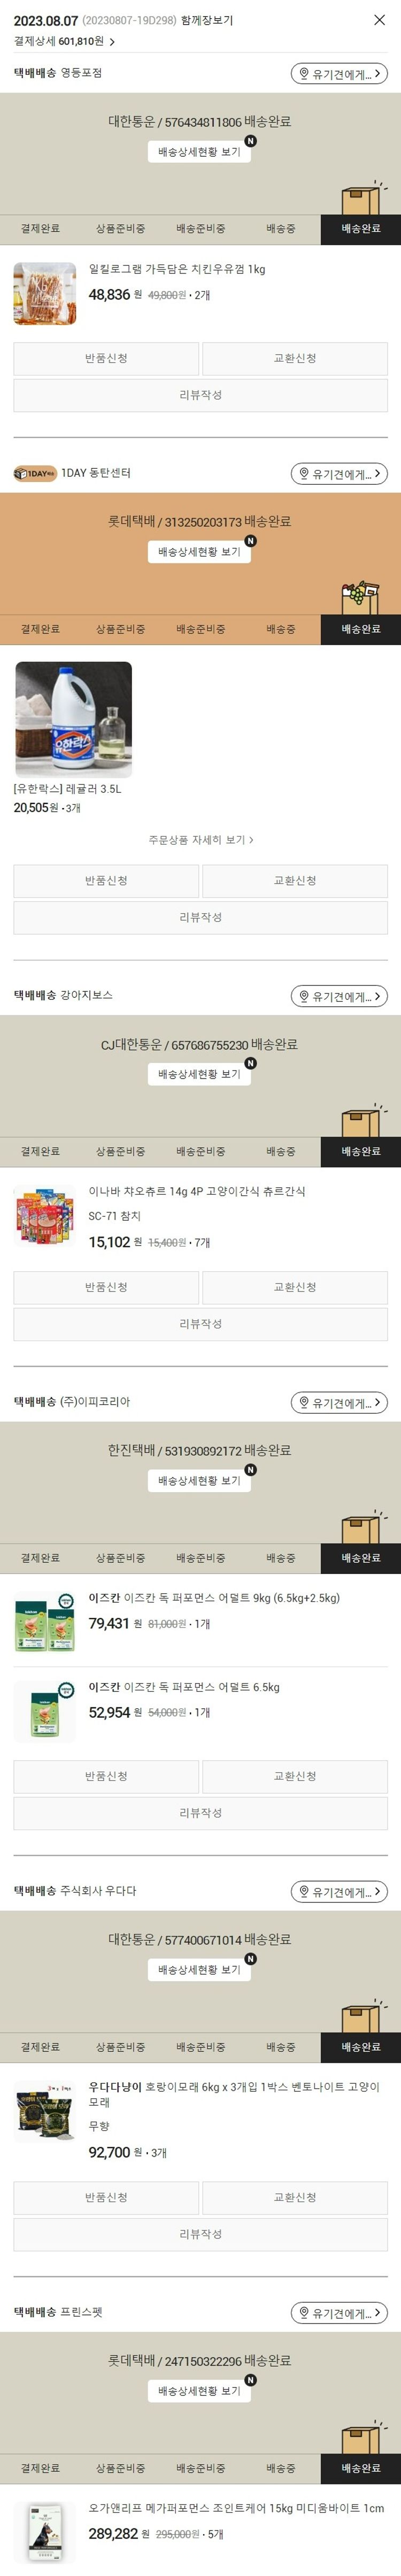
Task: View 배송상세현황 보기 for 한진택배 531930892172
Action: 199,1480
